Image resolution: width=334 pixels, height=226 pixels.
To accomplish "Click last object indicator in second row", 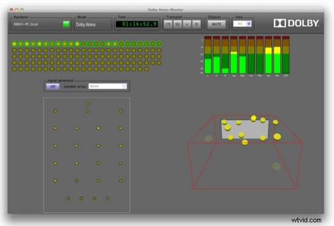I will pos(159,50).
